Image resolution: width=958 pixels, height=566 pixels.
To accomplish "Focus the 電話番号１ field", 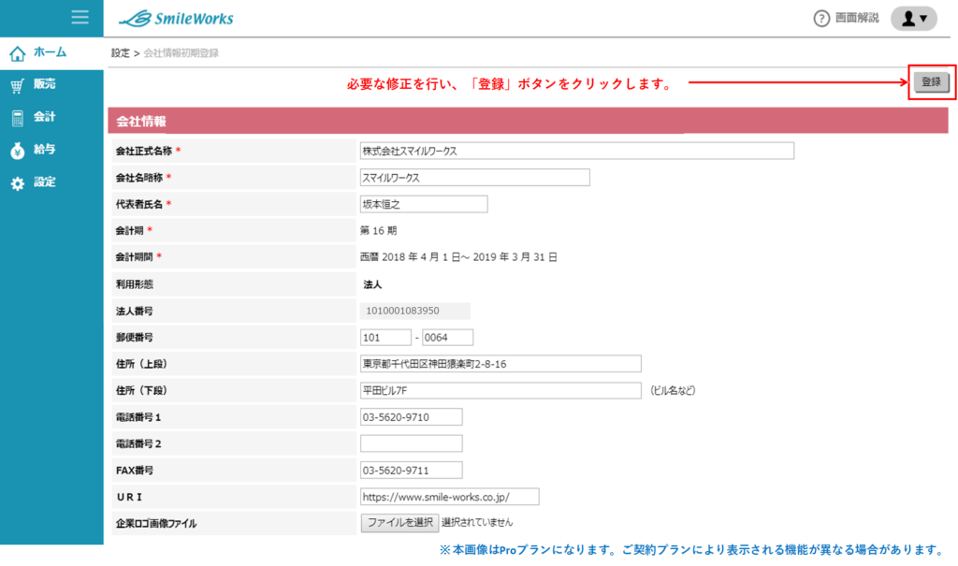I will (412, 417).
